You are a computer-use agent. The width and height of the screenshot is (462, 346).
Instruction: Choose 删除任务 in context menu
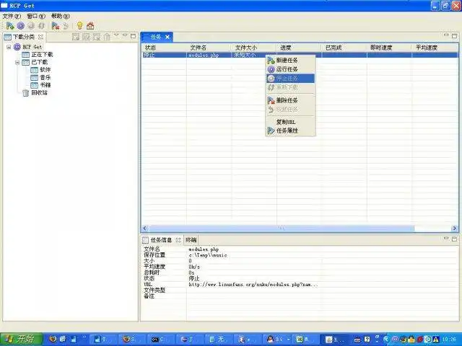291,100
